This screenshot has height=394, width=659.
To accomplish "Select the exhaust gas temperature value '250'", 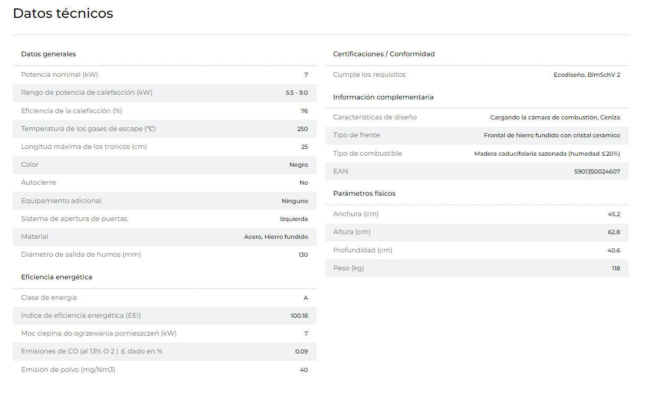I will [x=302, y=129].
